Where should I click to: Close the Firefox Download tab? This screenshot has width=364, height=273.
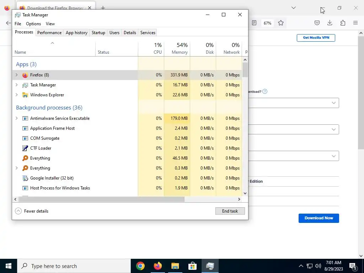90,8
